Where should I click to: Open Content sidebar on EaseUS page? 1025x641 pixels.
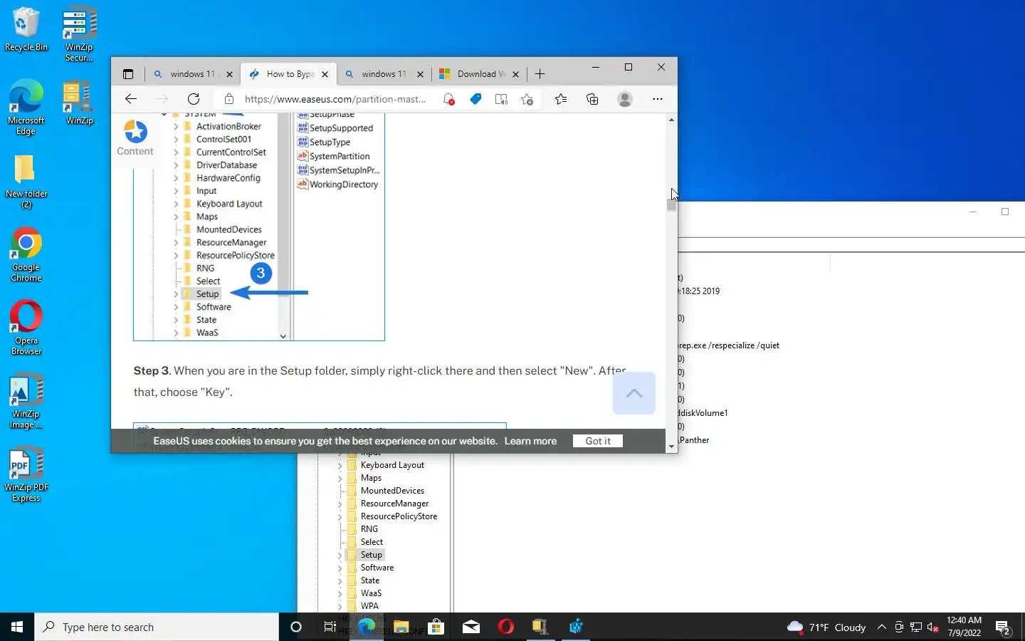(x=135, y=138)
